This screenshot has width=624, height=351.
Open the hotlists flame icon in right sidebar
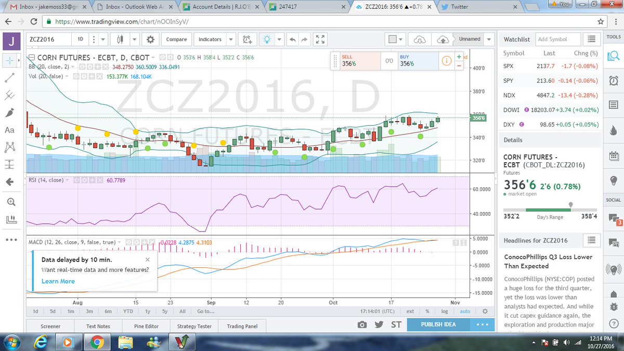click(x=613, y=131)
